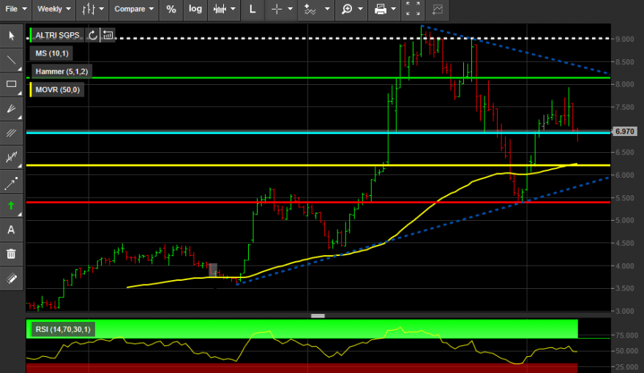644x373 pixels.
Task: Select the arrow pointer tool
Action: click(11, 36)
